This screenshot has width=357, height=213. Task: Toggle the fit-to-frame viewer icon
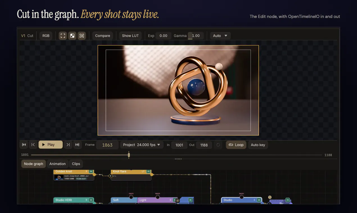[63, 36]
